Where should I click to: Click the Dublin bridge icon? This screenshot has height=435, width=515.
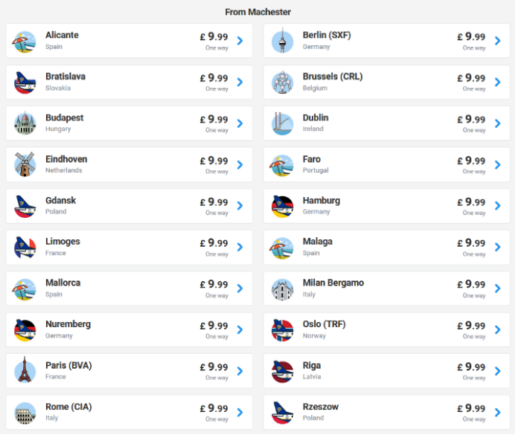(x=282, y=123)
